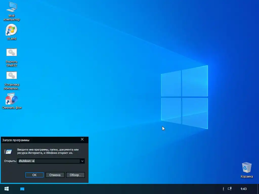Open the Мой компьютер desktop icon

(x=12, y=12)
